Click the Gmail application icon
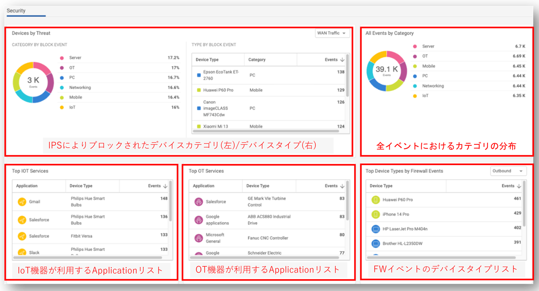 [x=22, y=202]
